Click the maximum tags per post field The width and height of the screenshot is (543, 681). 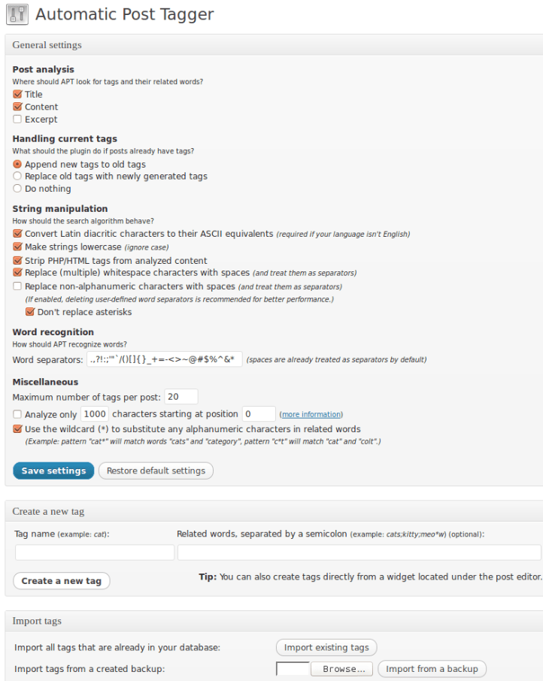[x=187, y=396]
